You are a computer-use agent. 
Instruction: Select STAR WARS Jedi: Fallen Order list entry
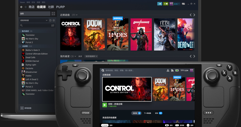tap(39, 90)
